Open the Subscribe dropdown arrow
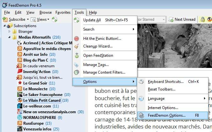The width and height of the screenshot is (212, 132). pos(28,19)
